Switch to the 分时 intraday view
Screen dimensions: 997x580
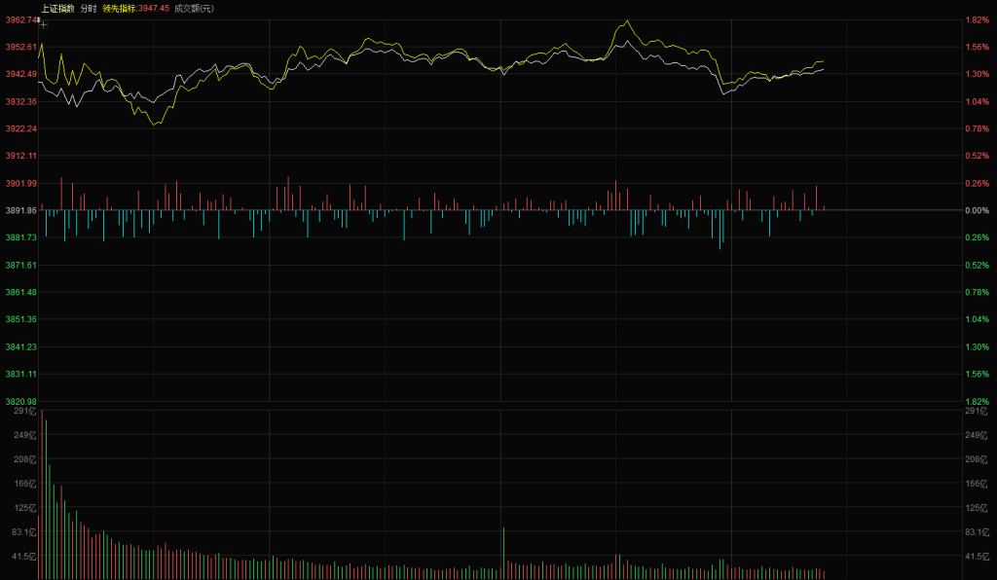click(88, 8)
